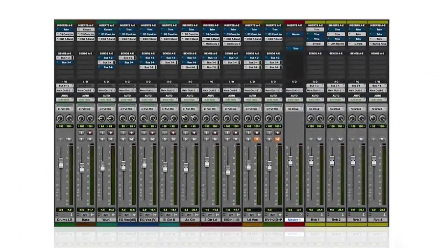Solo the ElGtr II-IIB track

click(227, 139)
